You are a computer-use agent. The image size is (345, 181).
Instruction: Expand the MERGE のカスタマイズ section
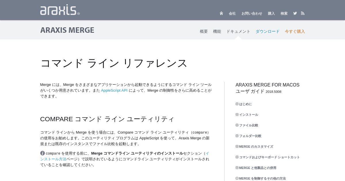(x=254, y=147)
